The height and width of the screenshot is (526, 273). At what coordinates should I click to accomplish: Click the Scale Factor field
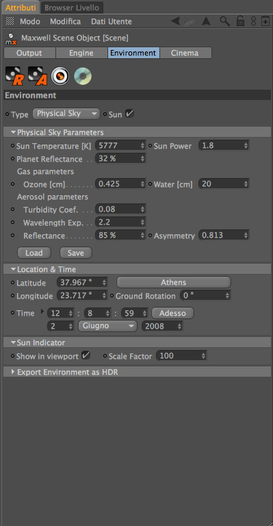pos(181,355)
